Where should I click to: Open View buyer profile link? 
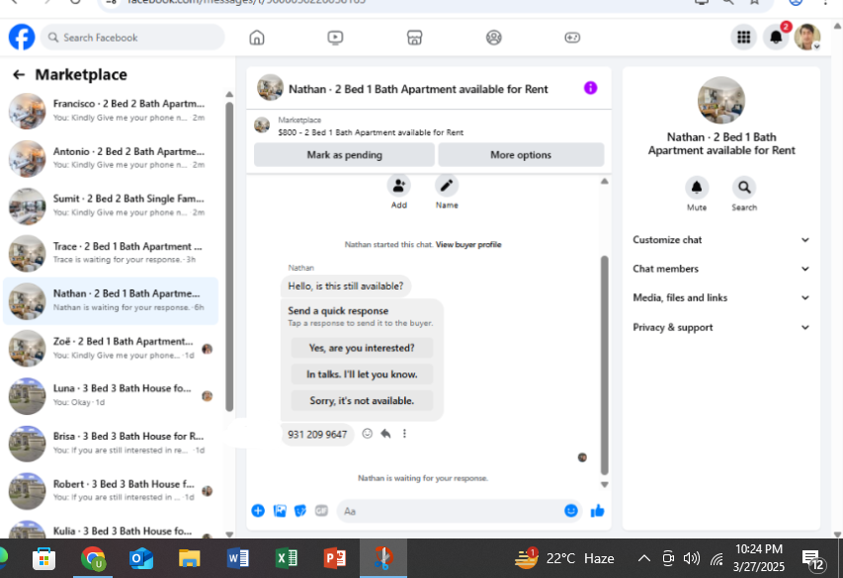(x=468, y=245)
